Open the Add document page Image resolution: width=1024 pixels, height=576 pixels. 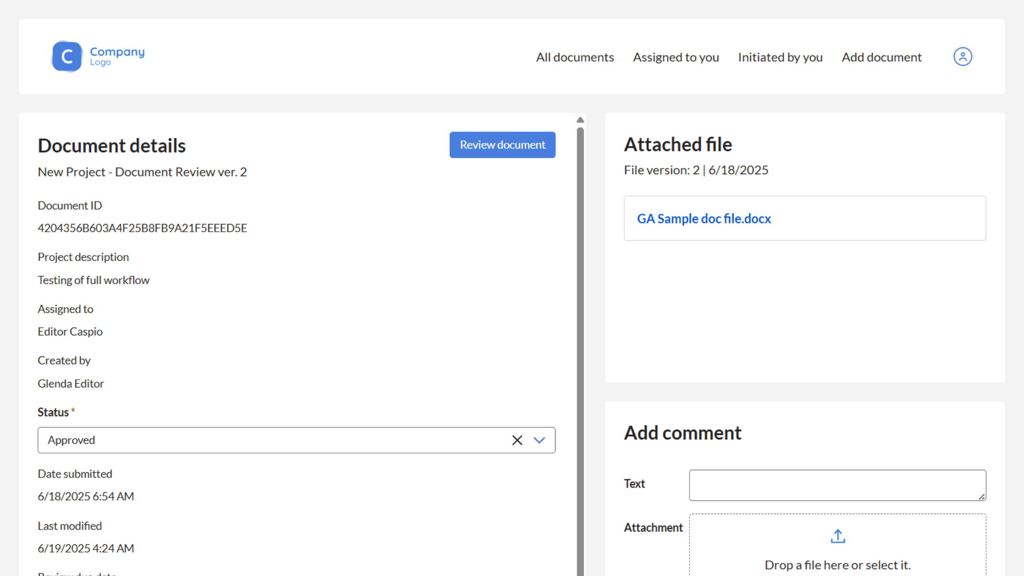[x=881, y=57]
